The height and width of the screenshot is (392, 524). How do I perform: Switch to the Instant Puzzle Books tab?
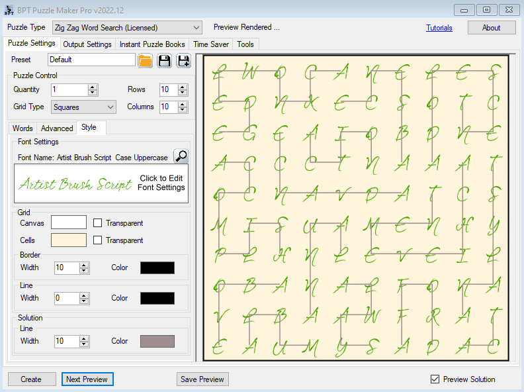pos(152,44)
